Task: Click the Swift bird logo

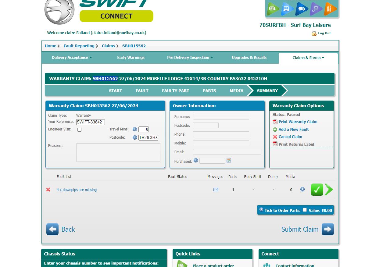Action: click(59, 11)
